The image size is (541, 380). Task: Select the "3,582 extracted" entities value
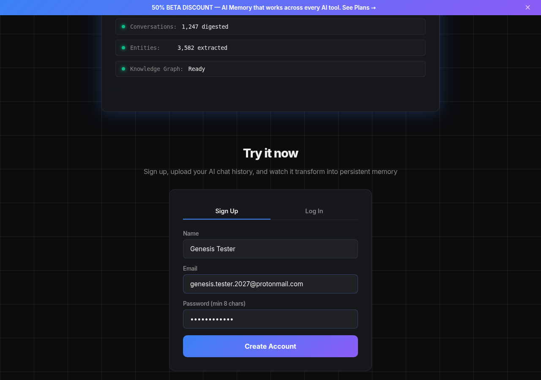pyautogui.click(x=202, y=48)
